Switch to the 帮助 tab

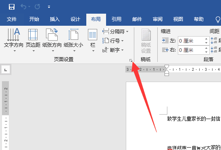click(199, 19)
